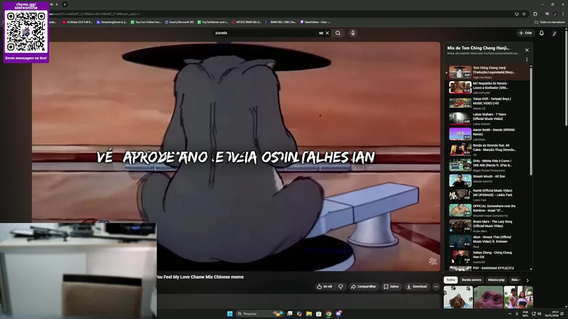Play Bruno Mars - The Lazy Song
The width and height of the screenshot is (568, 319).
(487, 226)
